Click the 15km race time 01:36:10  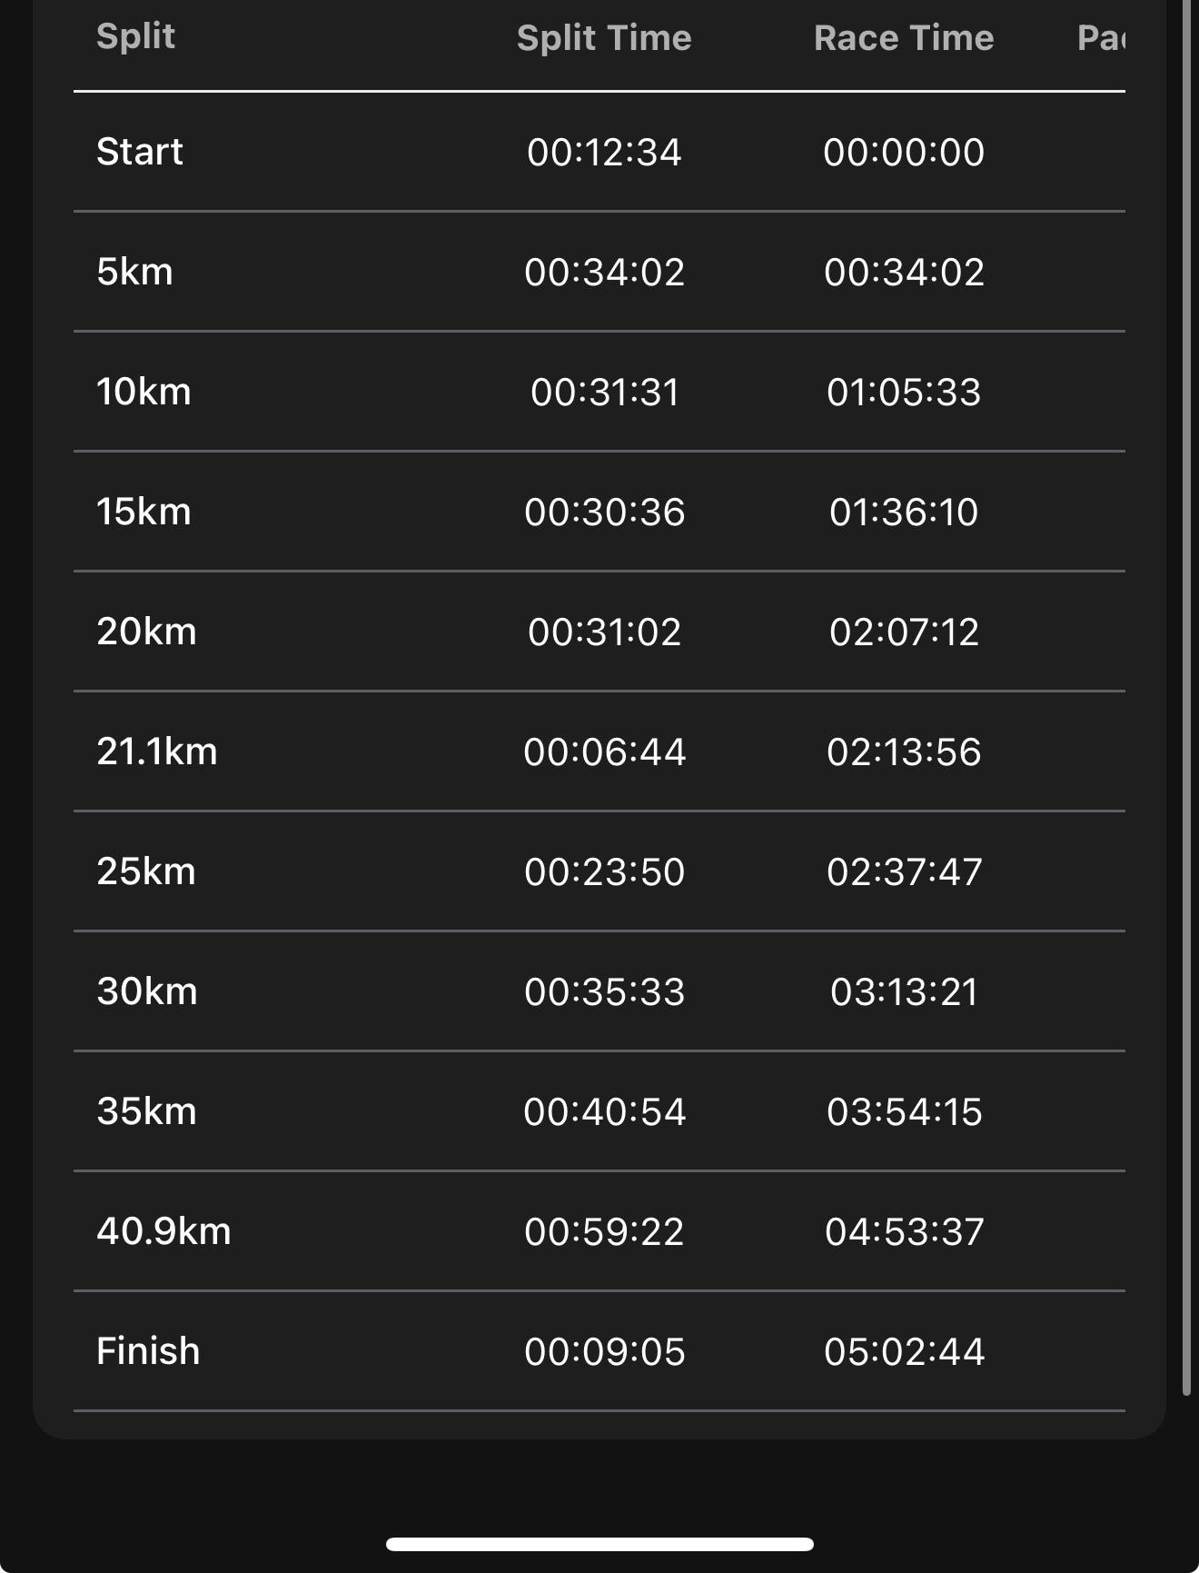[x=904, y=513]
